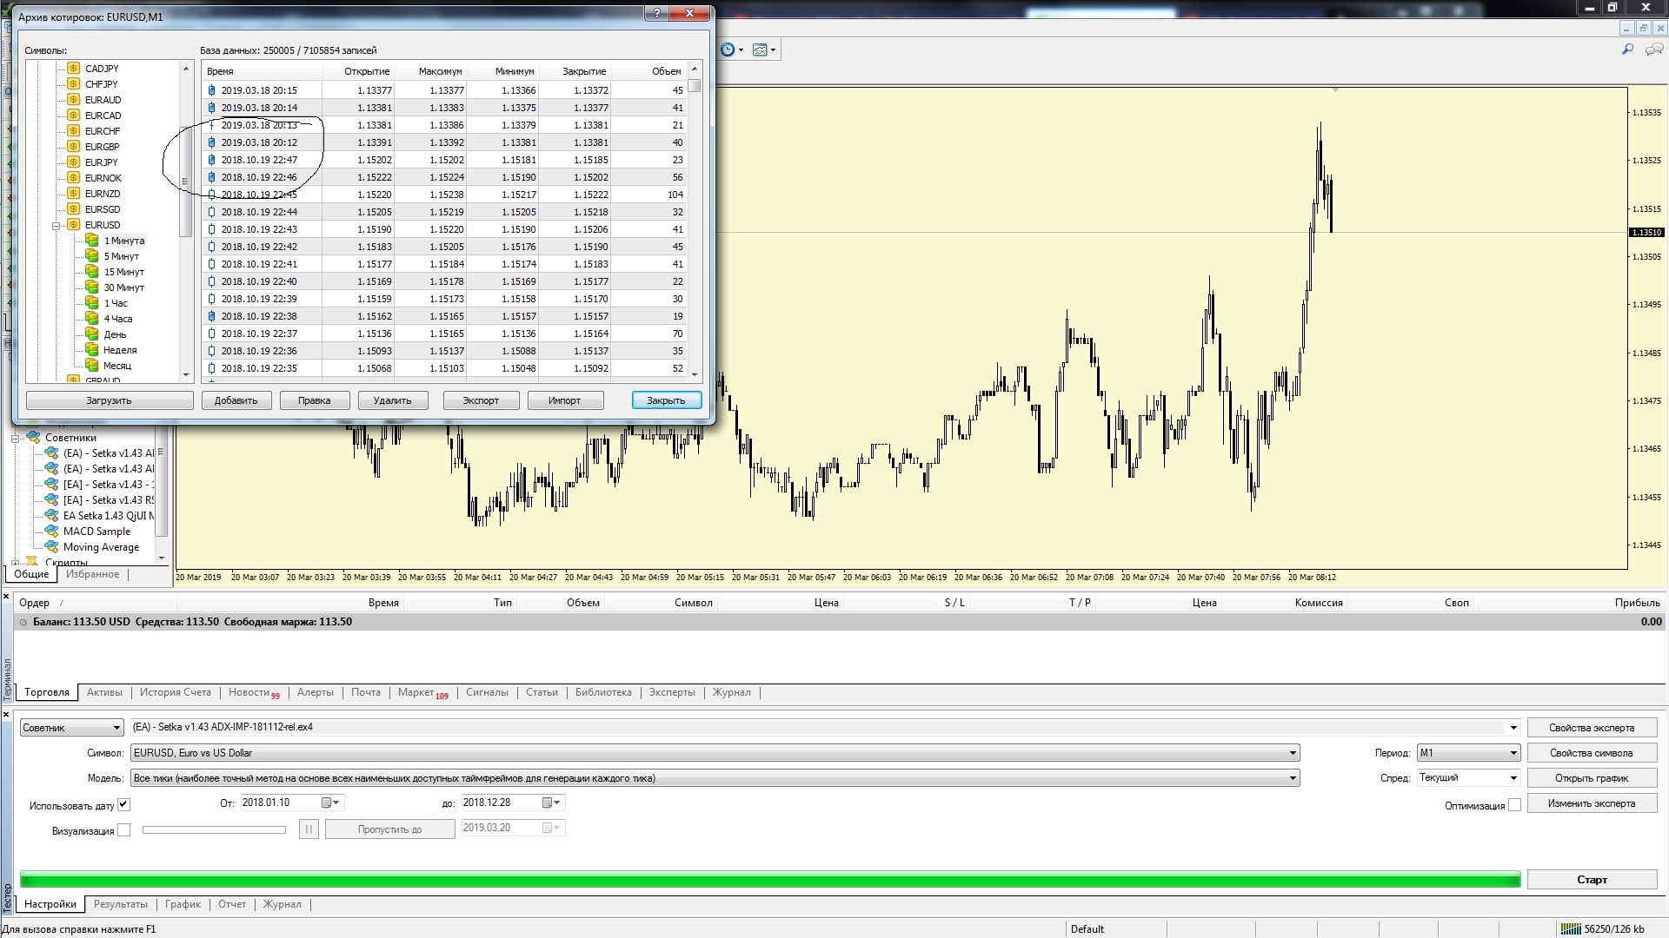Viewport: 1669px width, 938px height.
Task: Click the CADJPY symbol icon
Action: (74, 69)
